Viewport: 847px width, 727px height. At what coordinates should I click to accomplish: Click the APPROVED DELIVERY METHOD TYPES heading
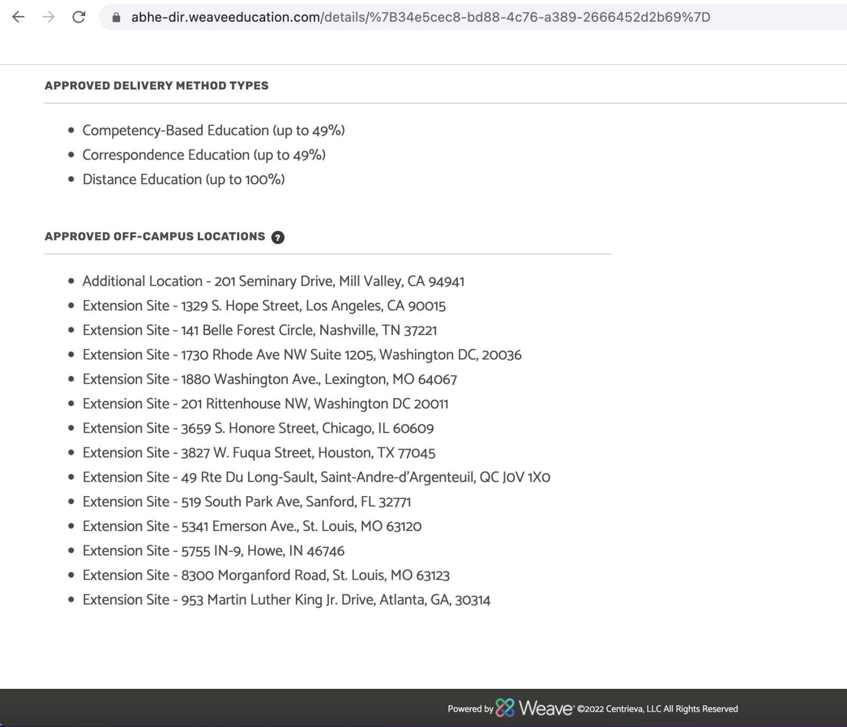156,85
